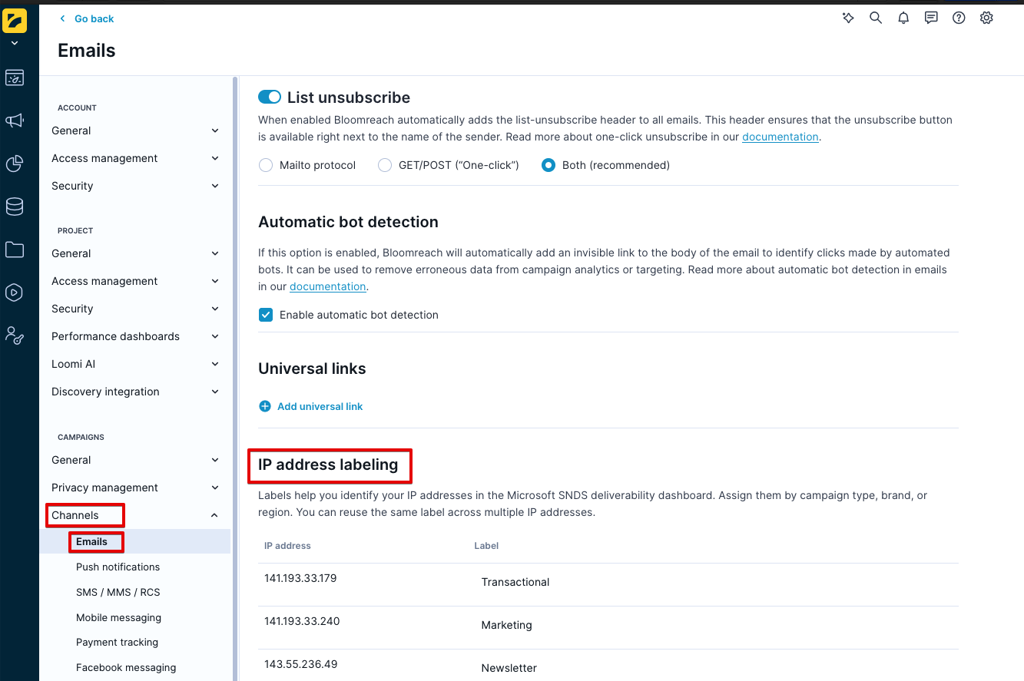Edit the Transactional label field

[515, 582]
